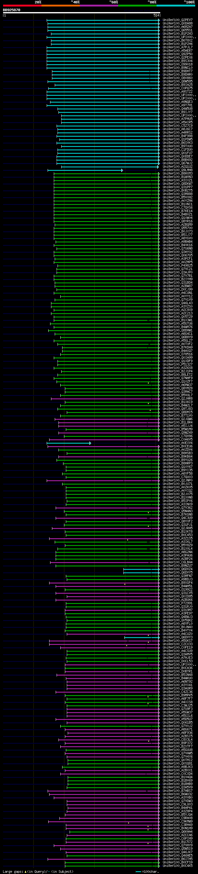Click the label UniRef100_A9NQE3
Screen dimensions: 198x874
coord(178,102)
